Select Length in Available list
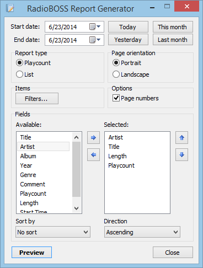203x268 pixels. pos(43,203)
